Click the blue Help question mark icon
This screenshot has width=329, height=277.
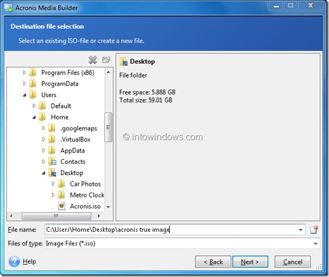click(x=14, y=262)
